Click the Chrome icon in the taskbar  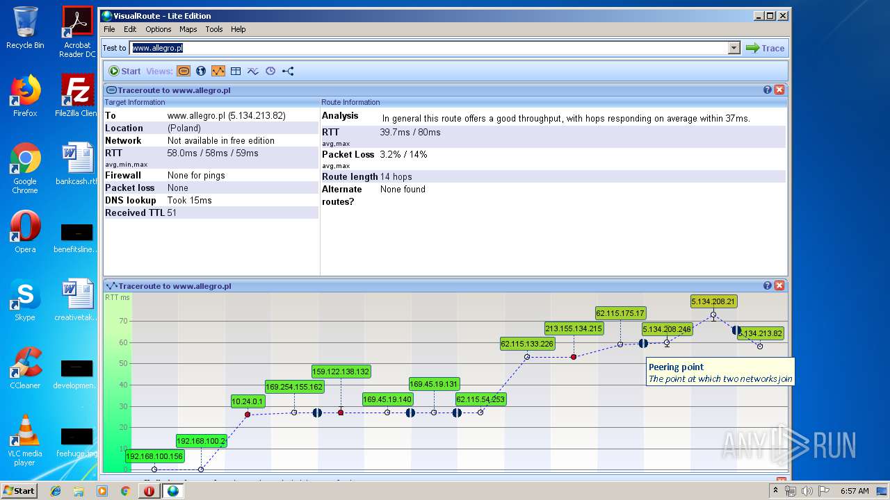pos(125,491)
